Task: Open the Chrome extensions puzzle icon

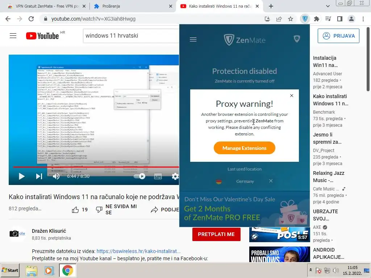Action: 317,19
